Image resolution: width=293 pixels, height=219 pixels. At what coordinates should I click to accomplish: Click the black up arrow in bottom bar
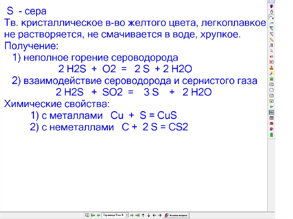(143, 215)
